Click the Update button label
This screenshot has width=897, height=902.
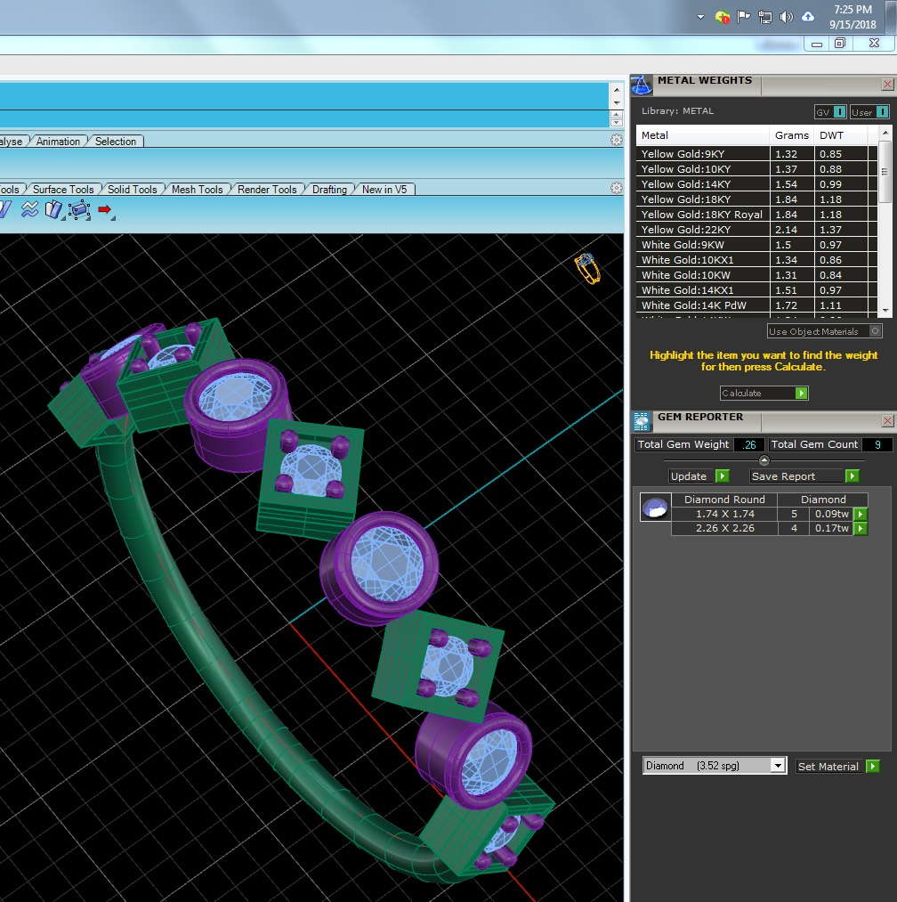click(688, 475)
